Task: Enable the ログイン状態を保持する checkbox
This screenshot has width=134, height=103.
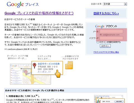Action: [98, 42]
